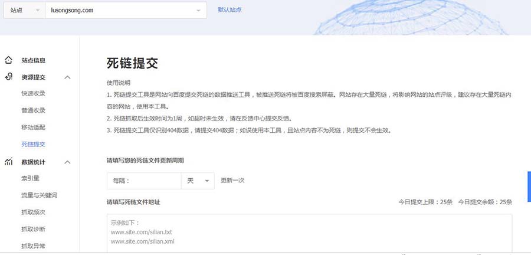
Task: Click the blue side tab on right edge
Action: (529, 187)
